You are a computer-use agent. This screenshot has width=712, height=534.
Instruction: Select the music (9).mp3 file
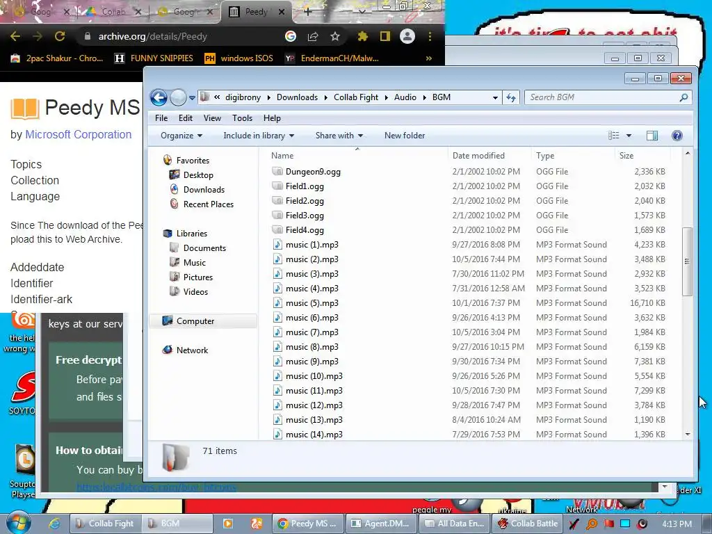[311, 362]
